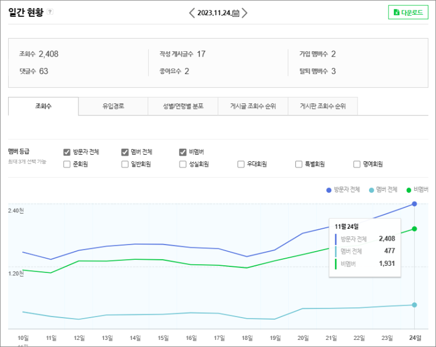Click the 다운로드 download button

click(408, 12)
